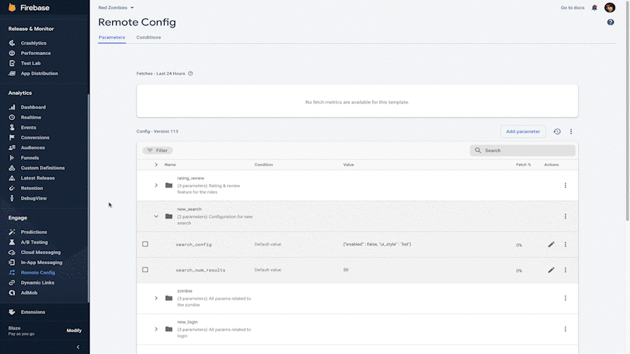
Task: Open the version history clock icon
Action: tap(557, 132)
